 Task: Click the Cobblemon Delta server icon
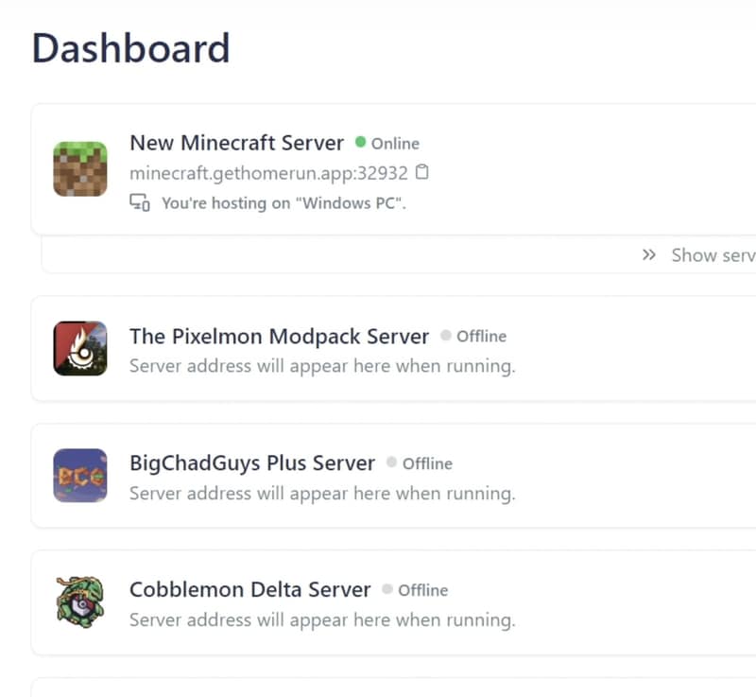pyautogui.click(x=80, y=602)
